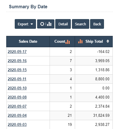Click the Search button
The width and height of the screenshot is (119, 129).
(80, 24)
